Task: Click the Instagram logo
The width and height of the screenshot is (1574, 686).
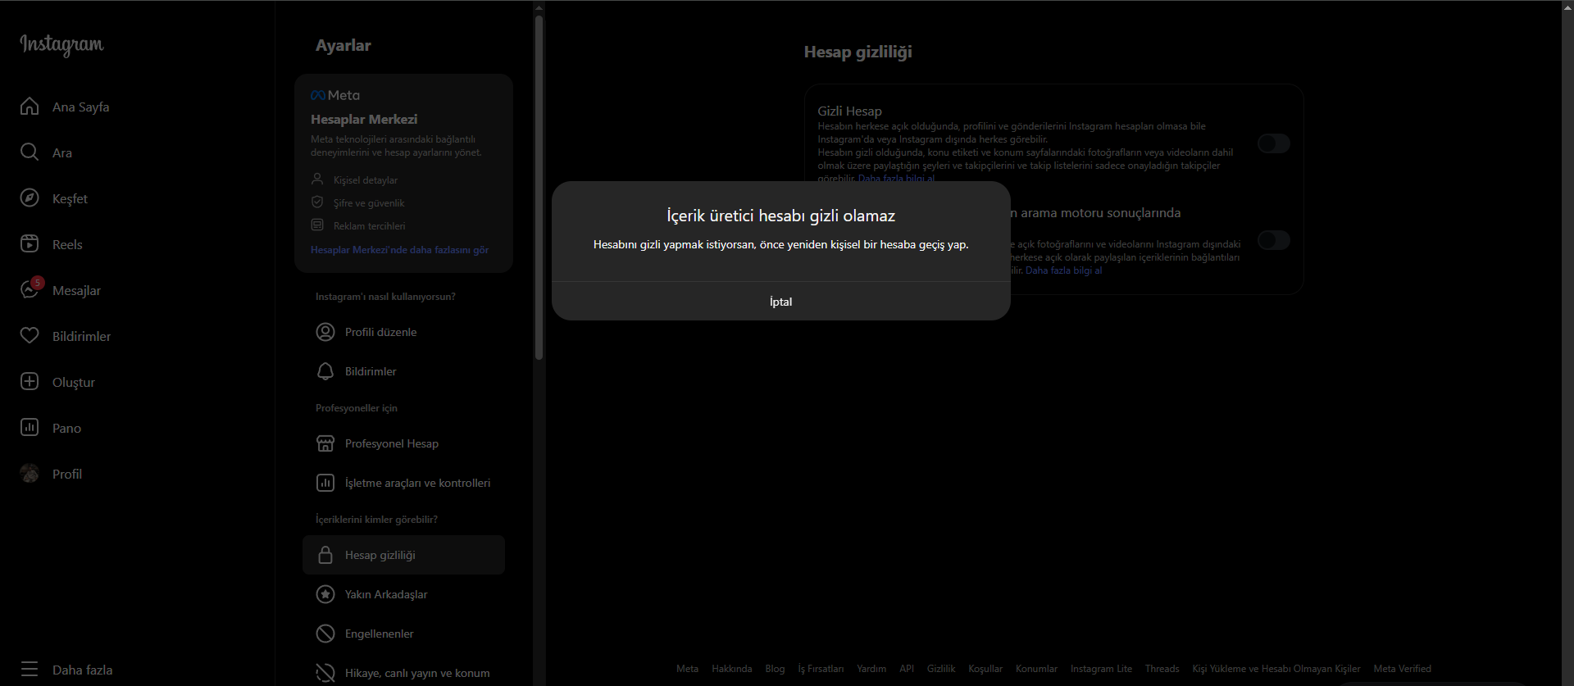Action: [61, 44]
